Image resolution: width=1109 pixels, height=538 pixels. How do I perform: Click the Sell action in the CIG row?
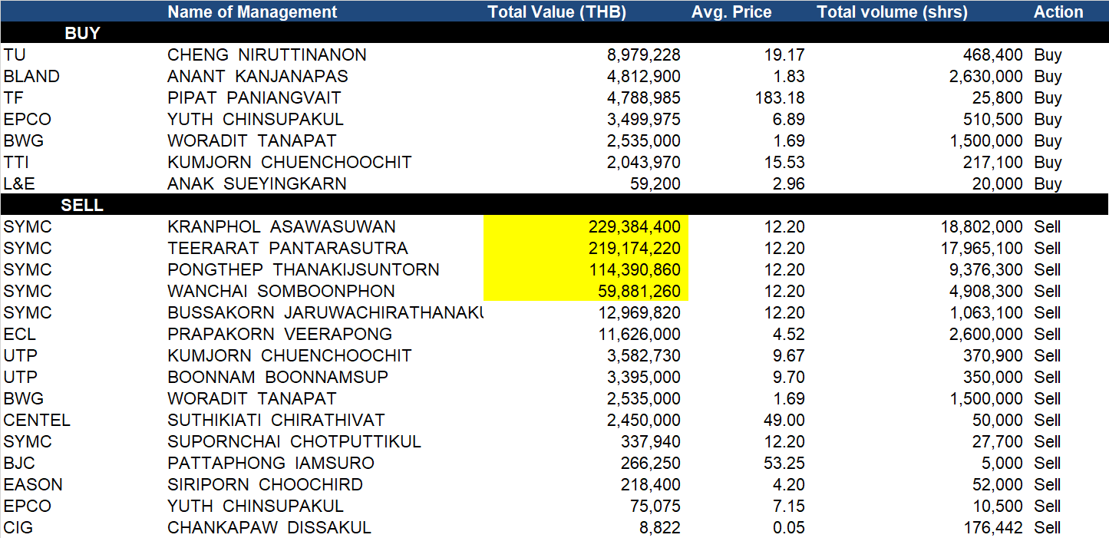(x=1048, y=527)
